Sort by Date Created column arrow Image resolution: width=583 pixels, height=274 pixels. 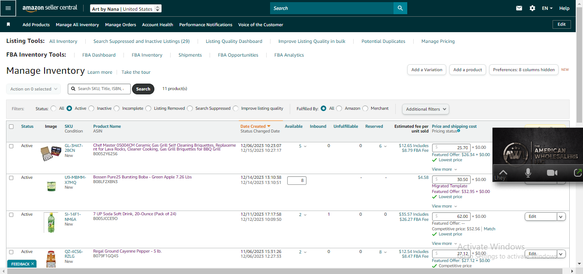269,126
